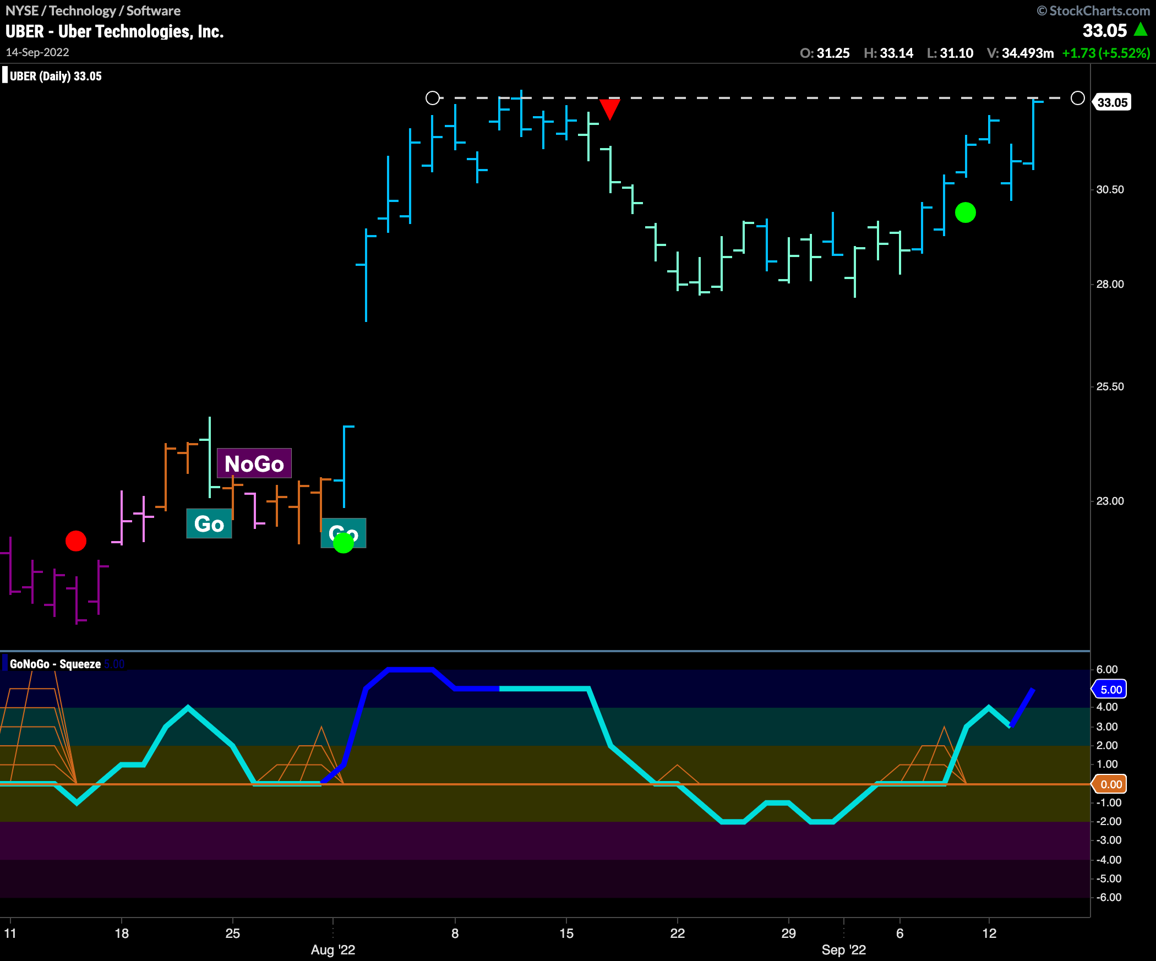Click the 6.00 oscillator axis label
This screenshot has width=1156, height=961.
tap(1107, 669)
